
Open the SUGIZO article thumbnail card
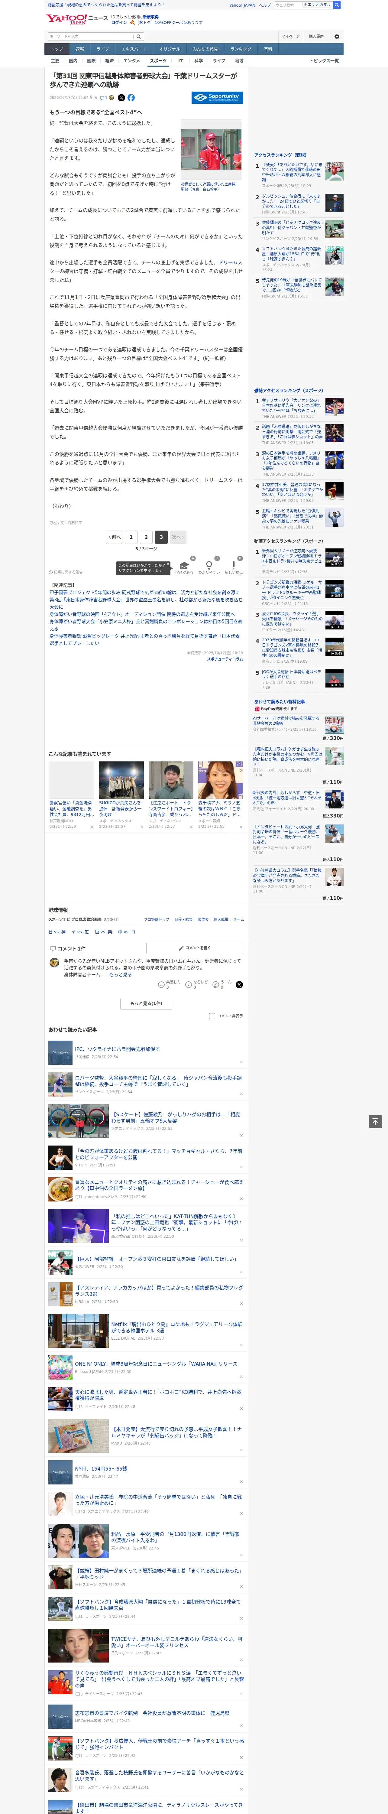click(121, 780)
